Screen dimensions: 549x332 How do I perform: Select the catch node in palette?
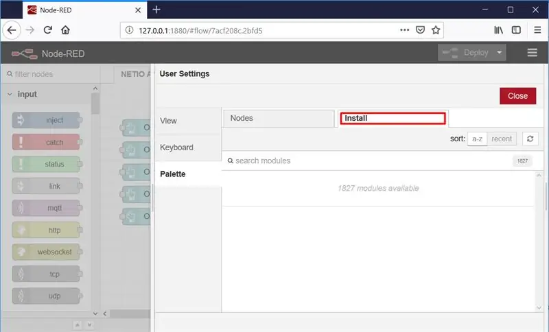tap(46, 143)
